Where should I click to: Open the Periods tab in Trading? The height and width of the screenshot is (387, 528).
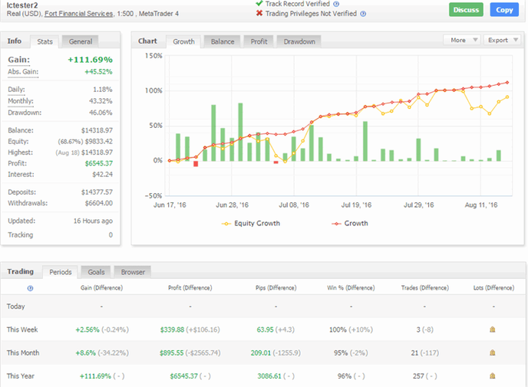coord(61,272)
